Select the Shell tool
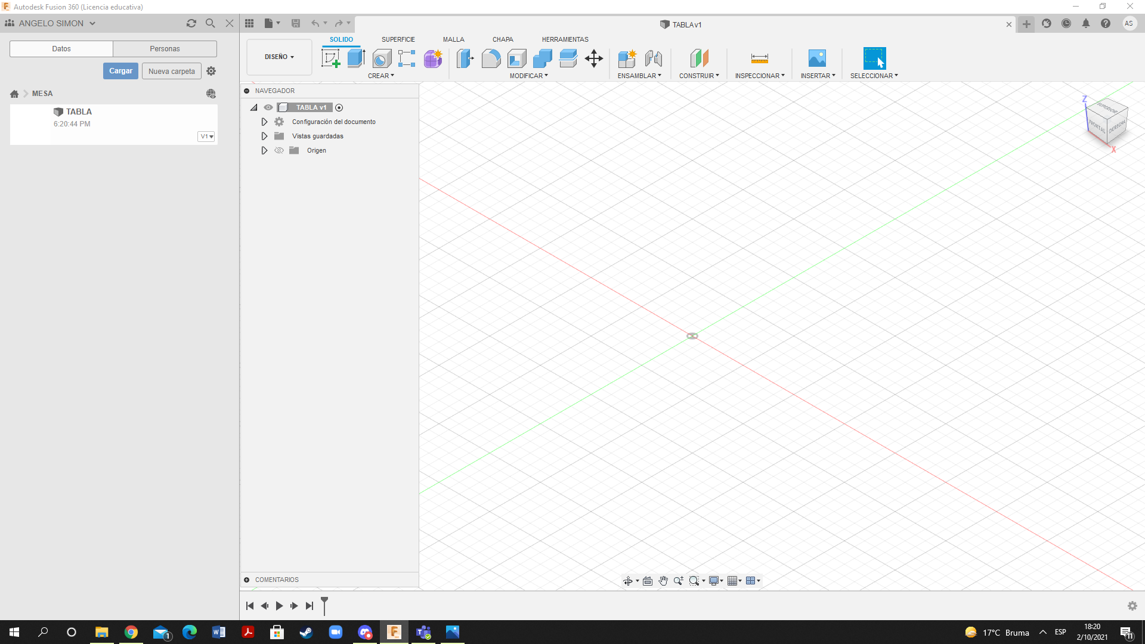This screenshot has height=644, width=1145. pyautogui.click(x=517, y=58)
